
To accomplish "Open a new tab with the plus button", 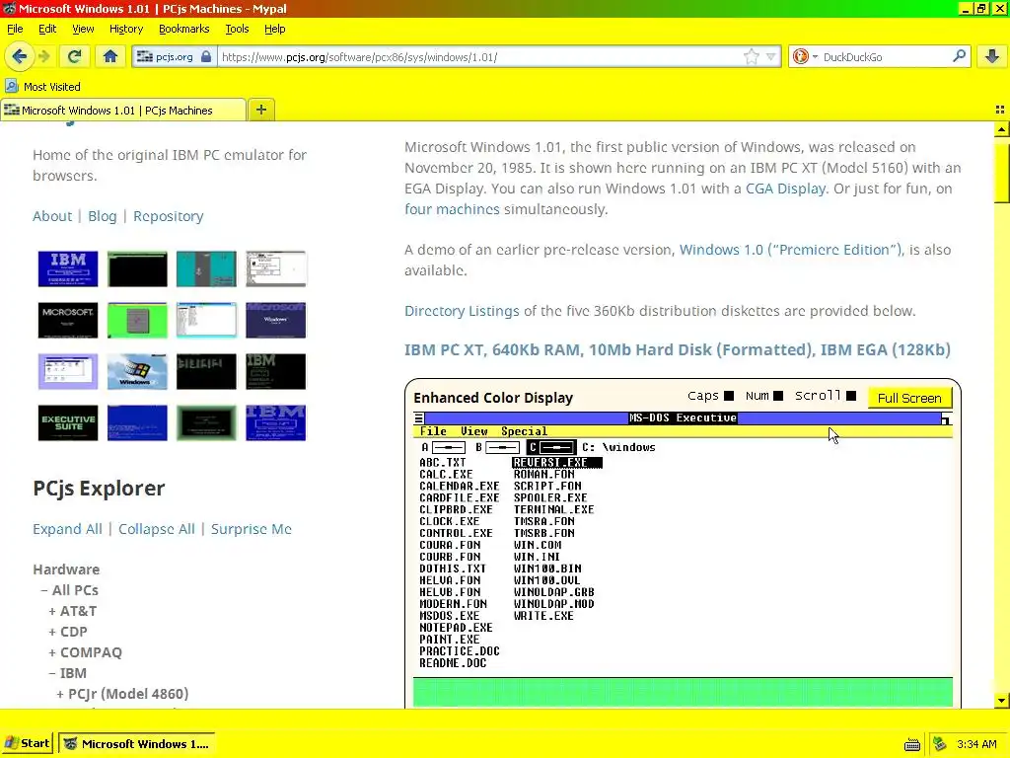I will 260,110.
